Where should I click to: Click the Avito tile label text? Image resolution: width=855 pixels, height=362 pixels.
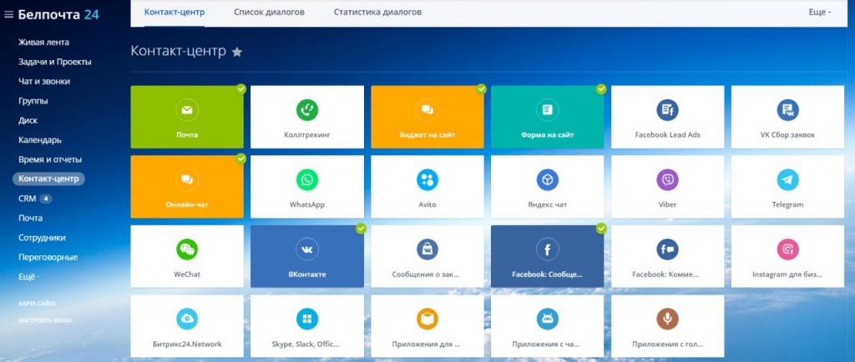click(x=427, y=204)
